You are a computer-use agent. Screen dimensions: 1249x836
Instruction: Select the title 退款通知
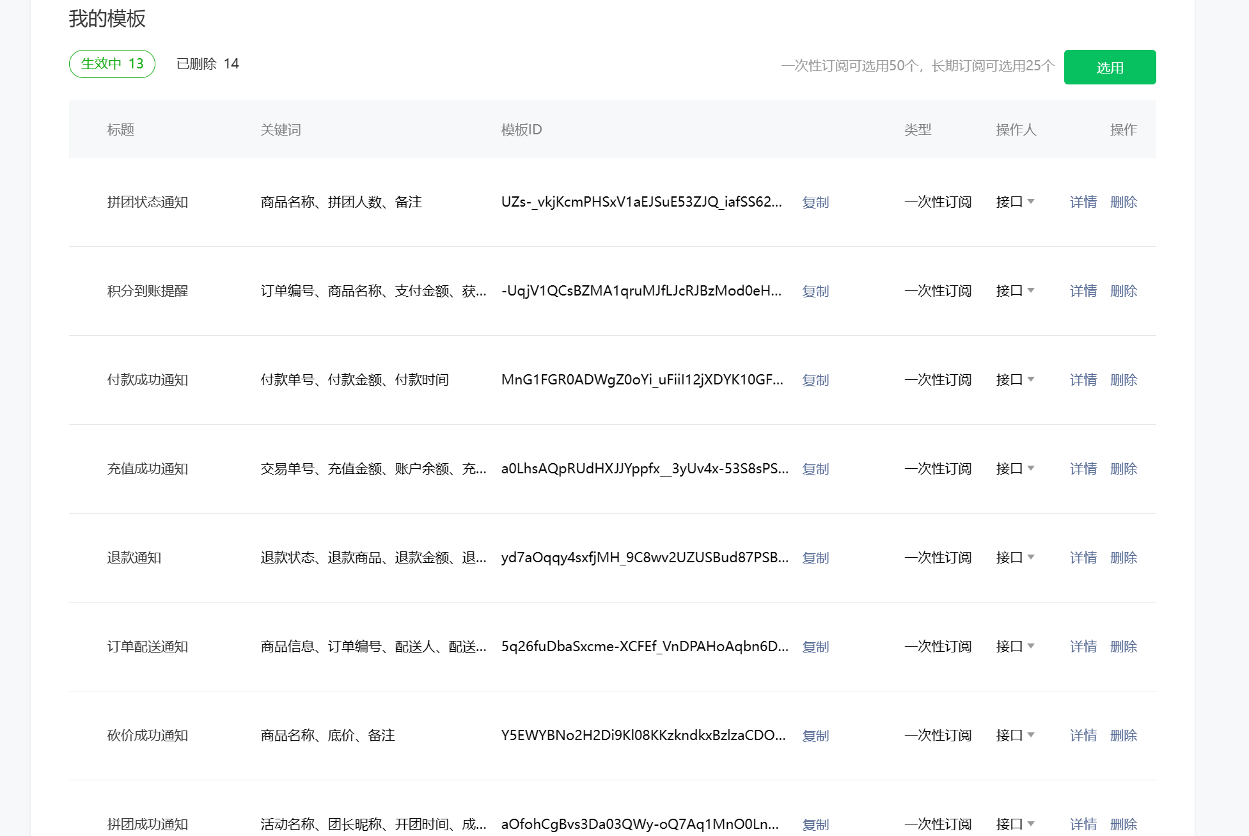(x=134, y=558)
